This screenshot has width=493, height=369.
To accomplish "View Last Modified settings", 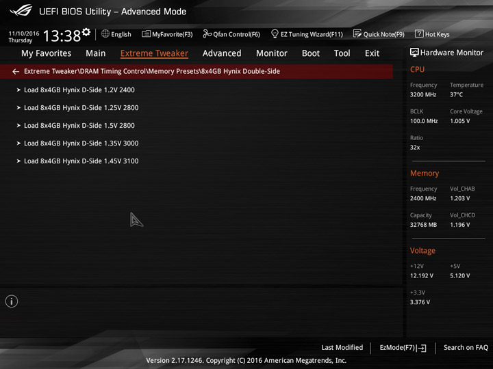I will click(342, 348).
